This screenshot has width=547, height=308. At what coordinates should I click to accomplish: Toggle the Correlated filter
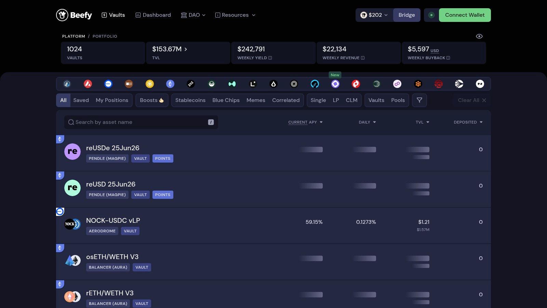coord(286,100)
